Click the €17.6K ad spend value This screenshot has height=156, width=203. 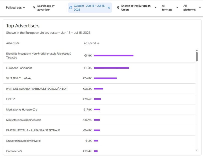click(87, 110)
